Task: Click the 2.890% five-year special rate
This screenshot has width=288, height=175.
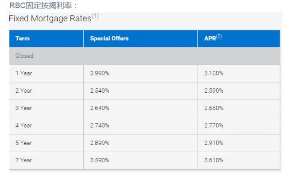Action: click(x=100, y=143)
